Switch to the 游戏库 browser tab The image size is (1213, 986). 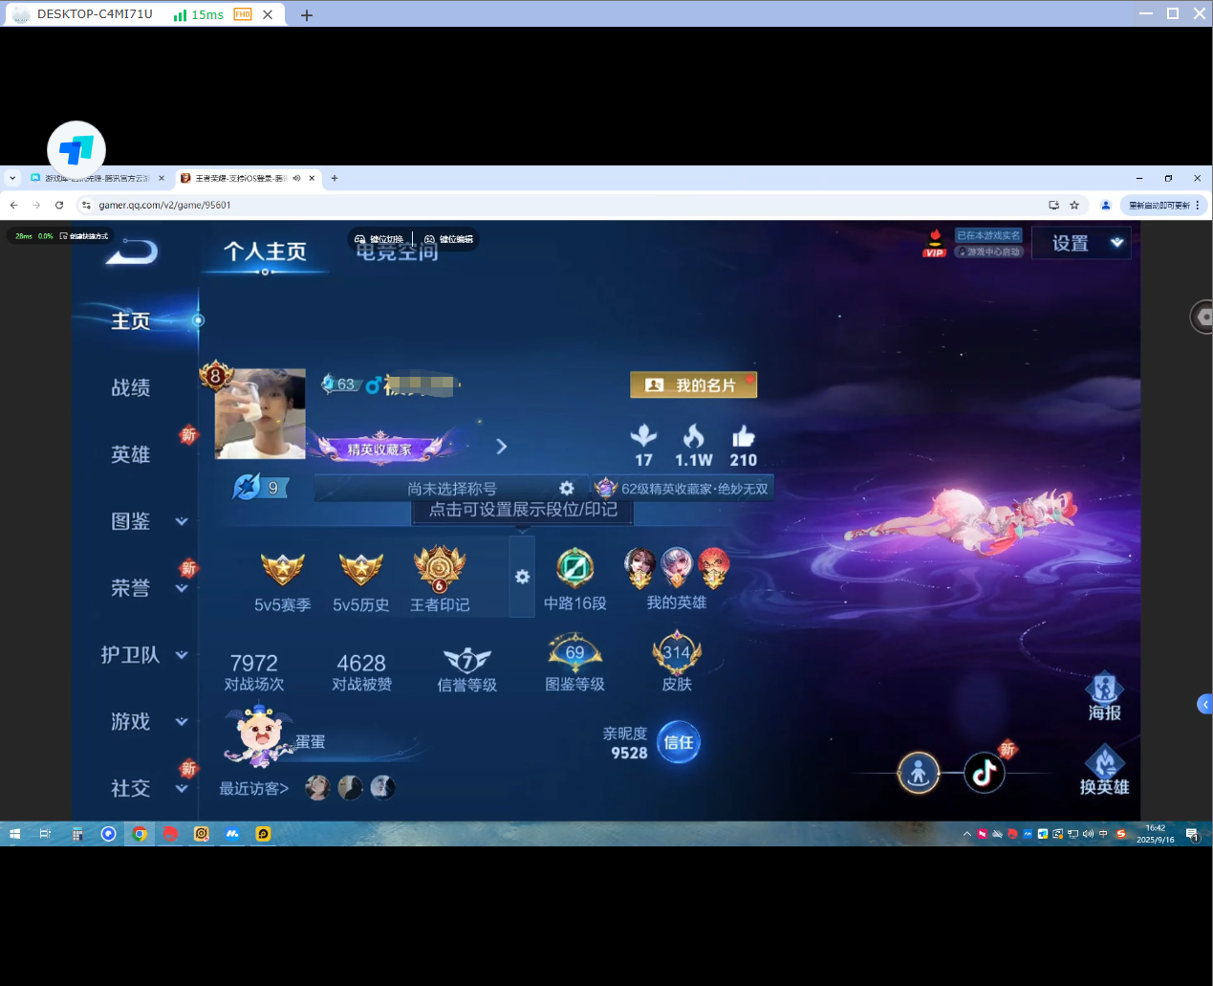(x=96, y=178)
